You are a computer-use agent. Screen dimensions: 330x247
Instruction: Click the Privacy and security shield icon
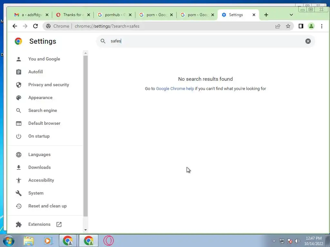pos(19,85)
